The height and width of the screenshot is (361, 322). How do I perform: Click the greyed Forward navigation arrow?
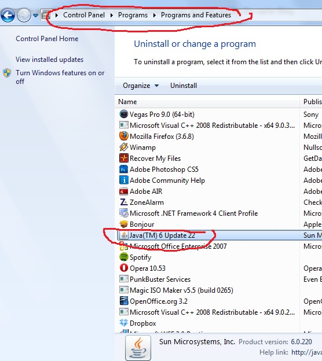click(x=24, y=16)
